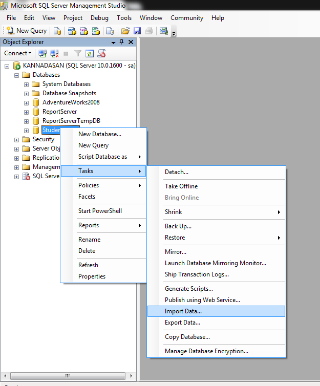
Task: Collapse the KANNADASAN server node
Action: coord(7,66)
